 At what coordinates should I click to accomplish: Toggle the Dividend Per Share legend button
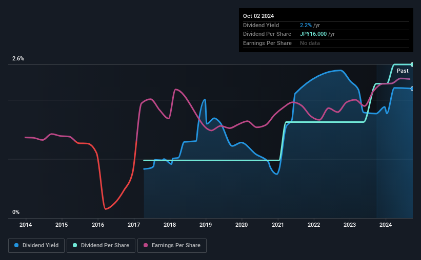(101, 246)
